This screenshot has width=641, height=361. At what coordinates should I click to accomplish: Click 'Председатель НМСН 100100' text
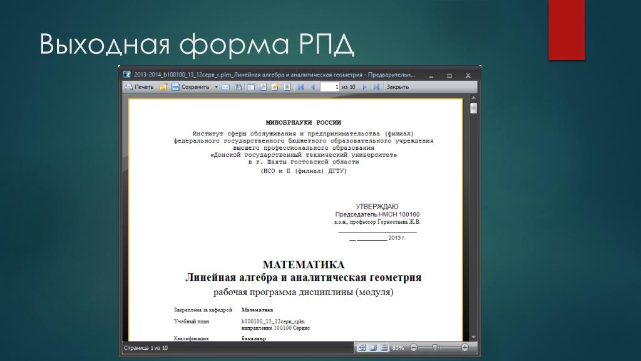(x=377, y=214)
